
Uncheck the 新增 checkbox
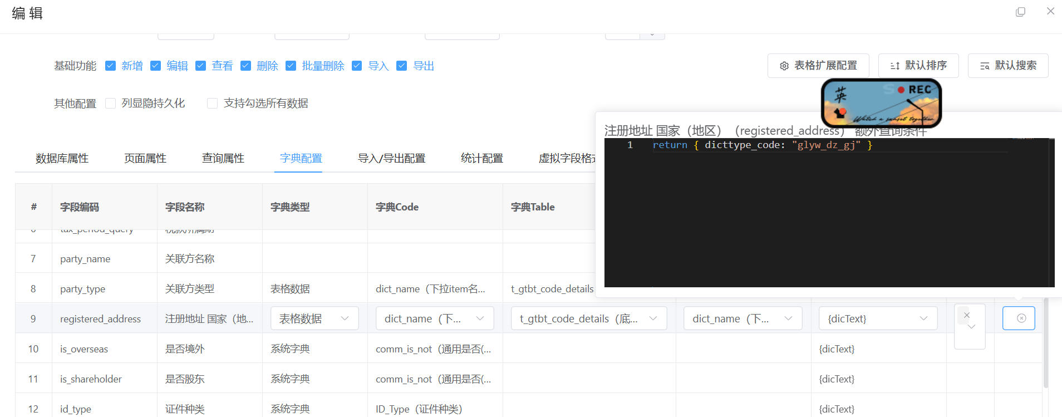[x=111, y=66]
